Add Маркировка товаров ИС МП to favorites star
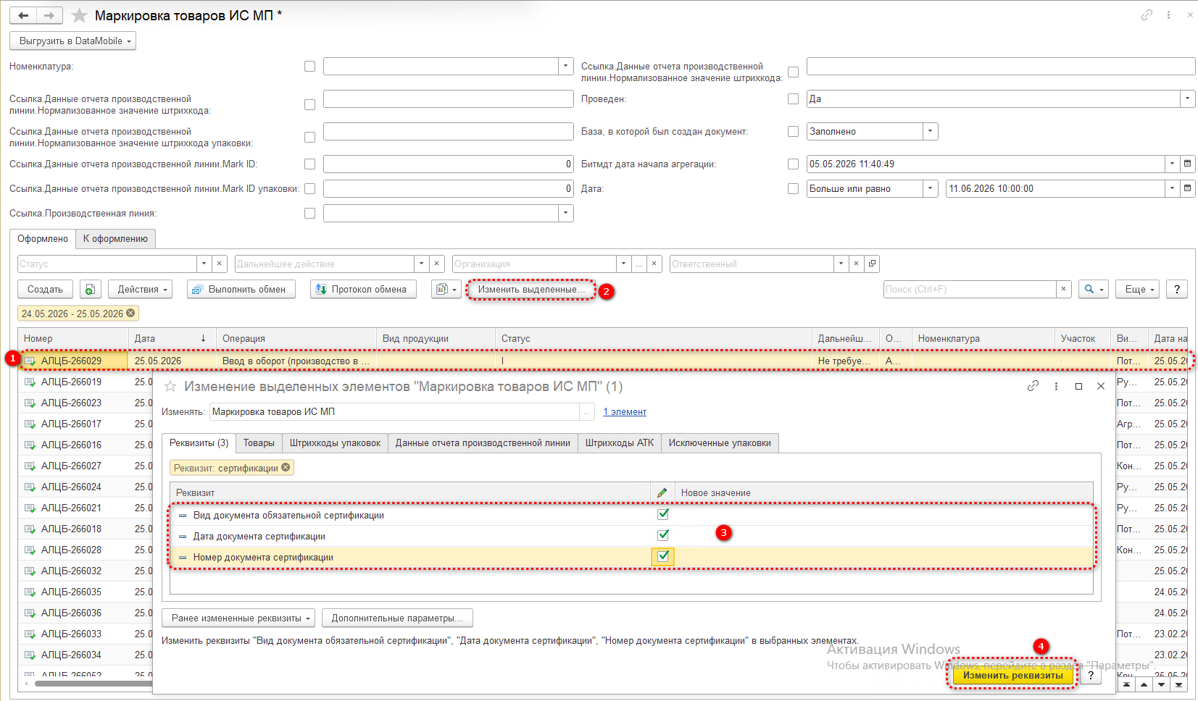Image resolution: width=1198 pixels, height=701 pixels. (x=79, y=15)
